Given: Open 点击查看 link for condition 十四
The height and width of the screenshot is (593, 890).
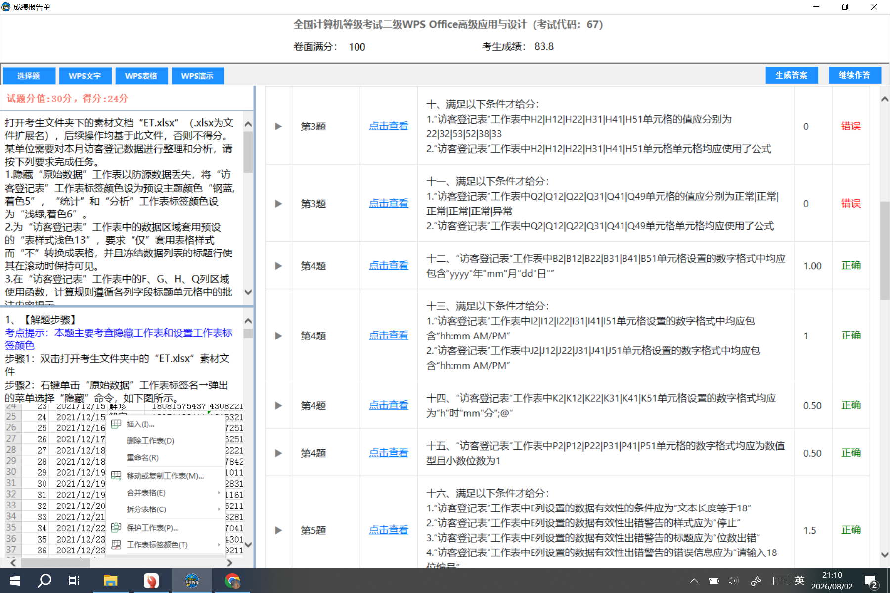Looking at the screenshot, I should tap(389, 405).
